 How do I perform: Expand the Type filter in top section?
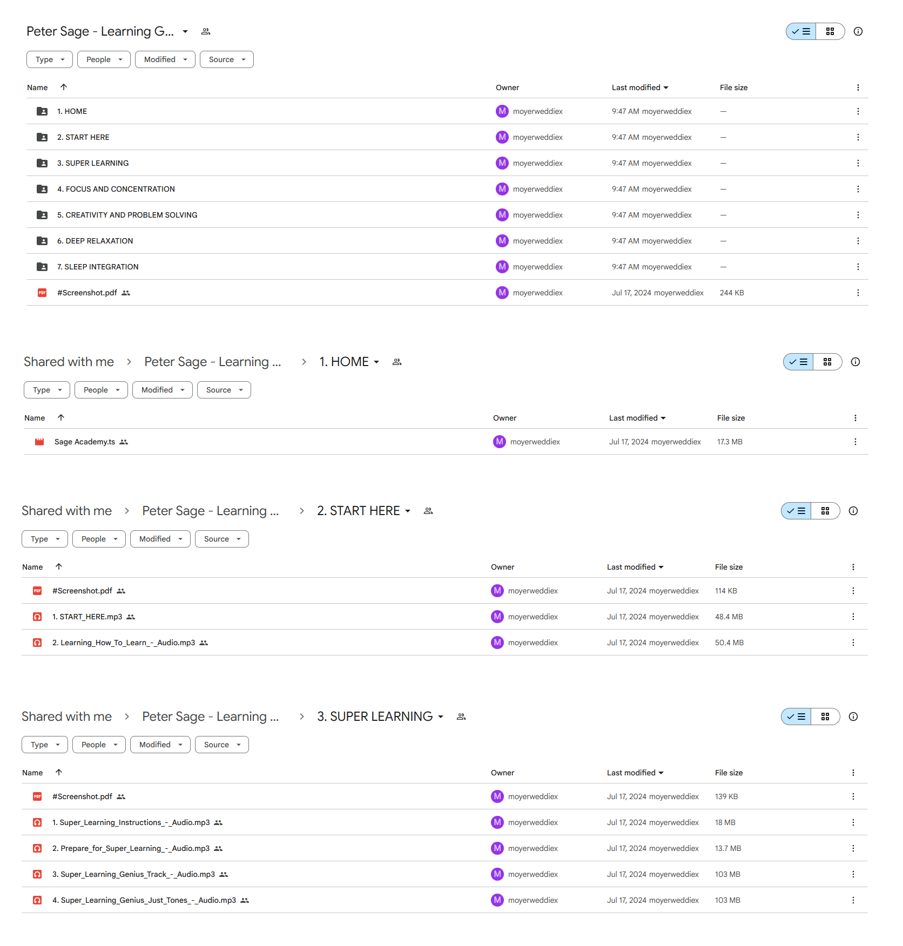[50, 59]
